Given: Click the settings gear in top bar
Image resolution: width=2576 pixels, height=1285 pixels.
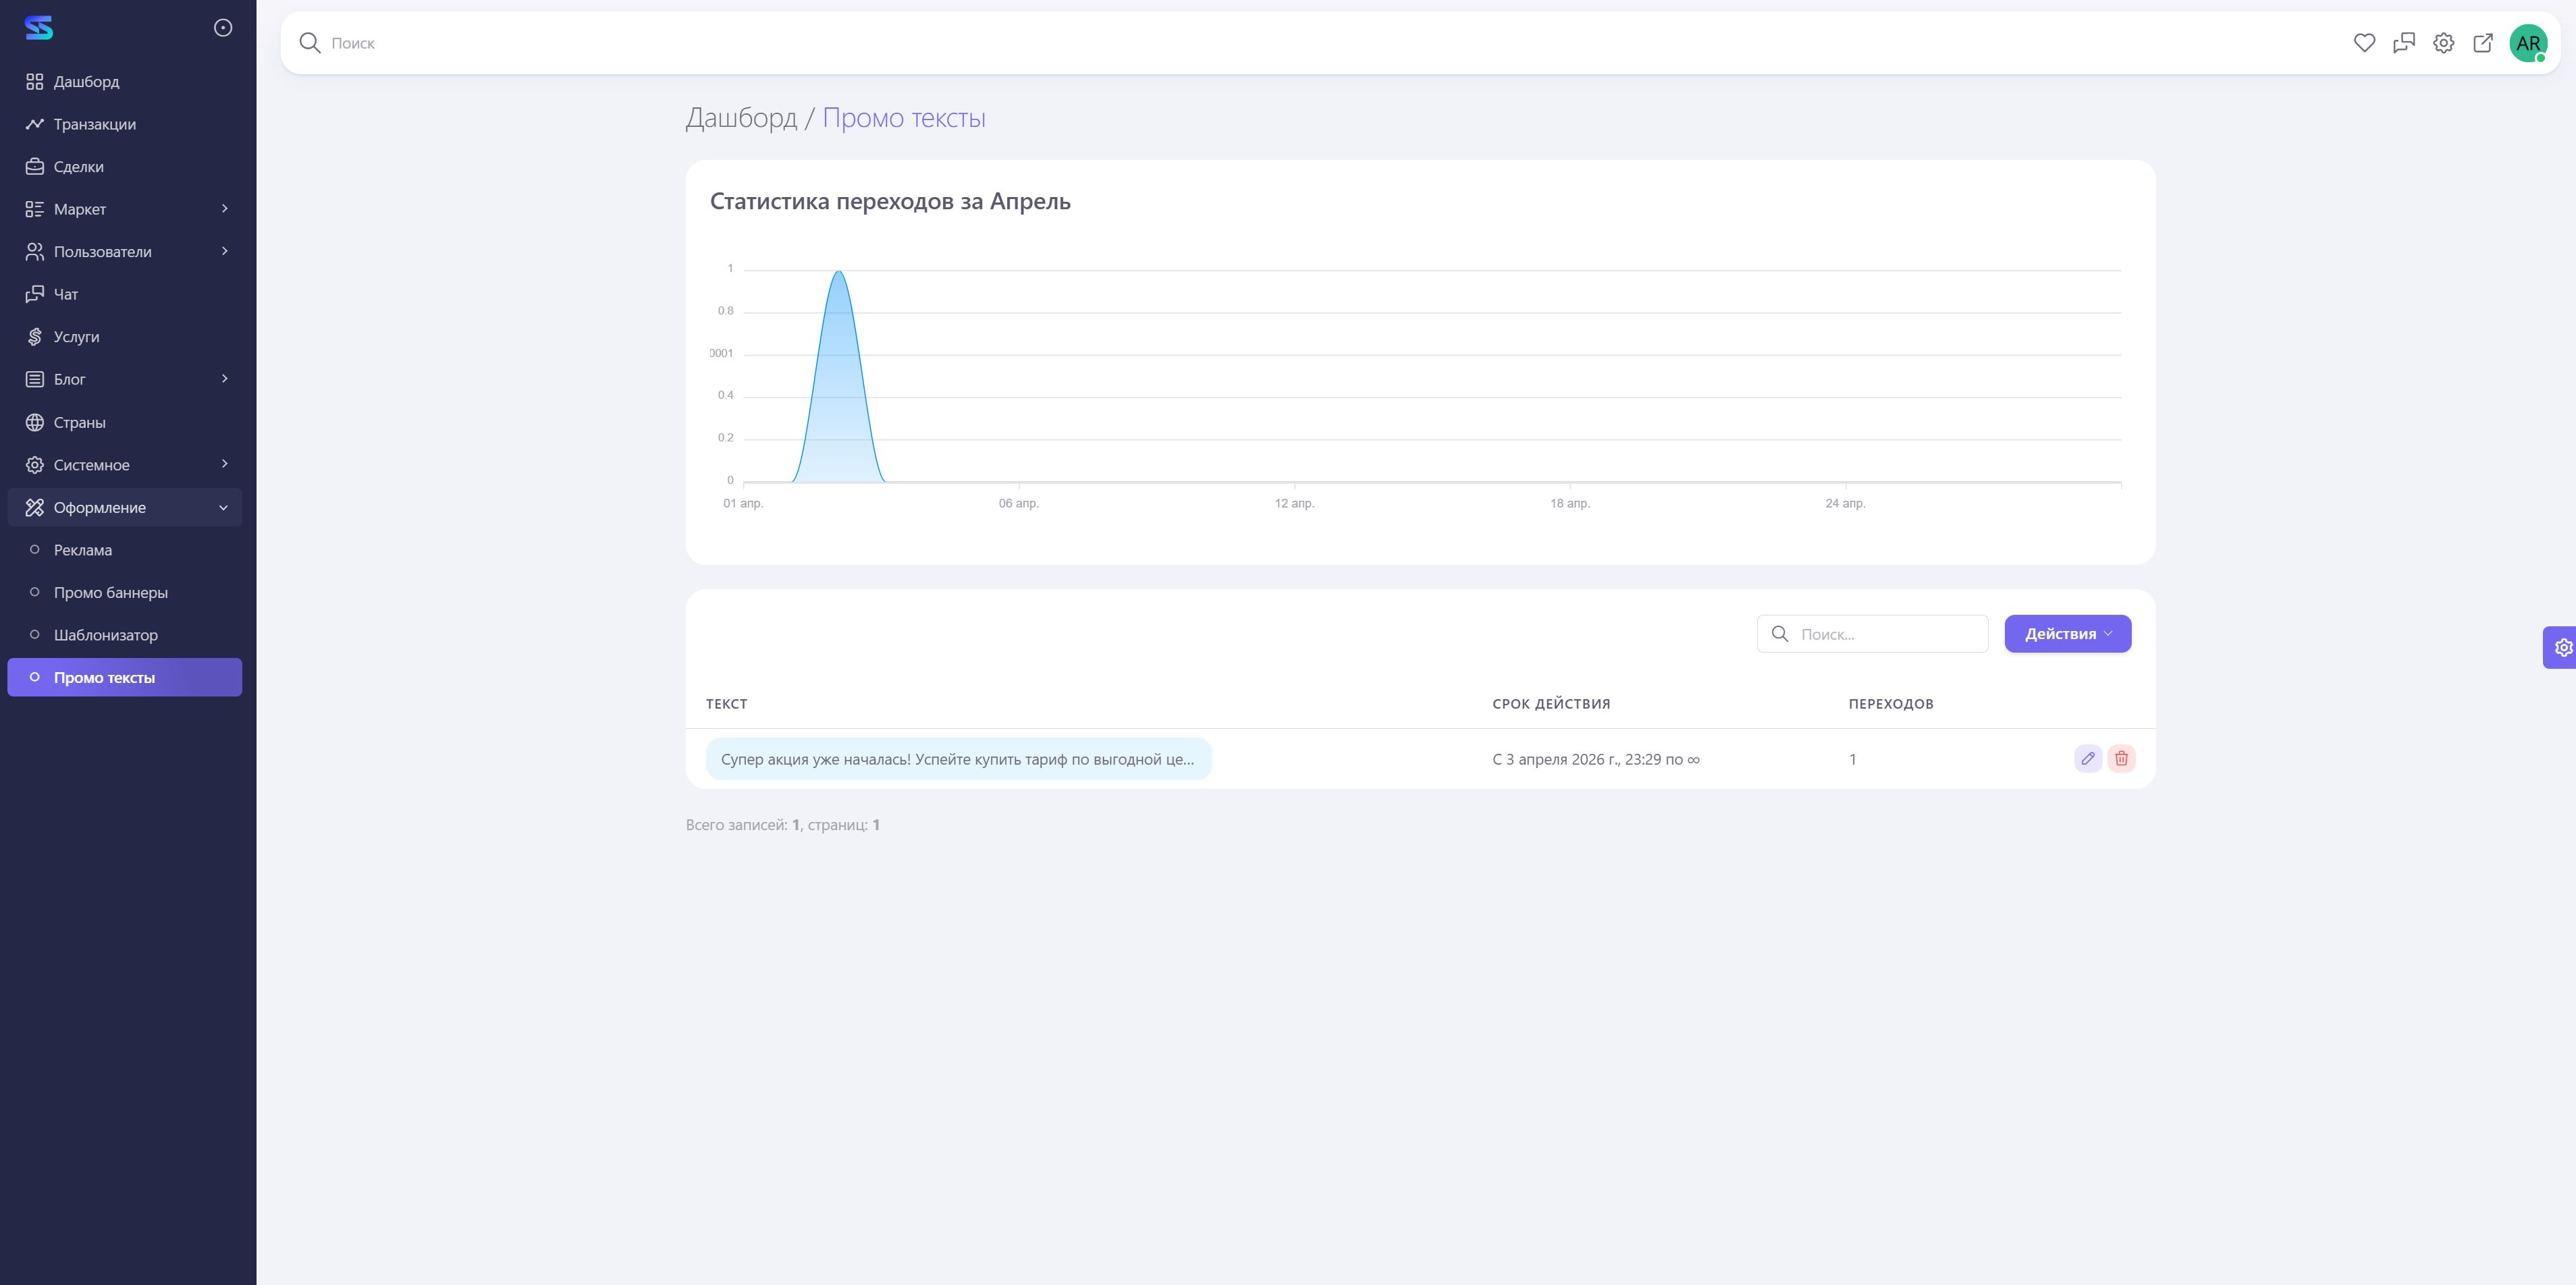Looking at the screenshot, I should pyautogui.click(x=2443, y=43).
